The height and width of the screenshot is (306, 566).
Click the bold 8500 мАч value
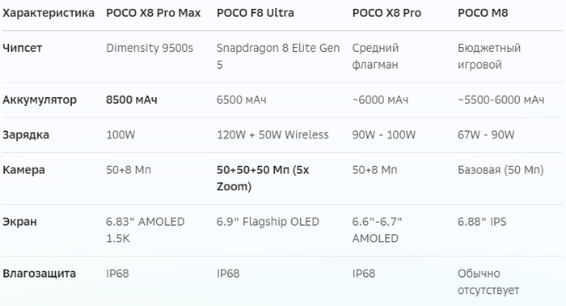131,100
